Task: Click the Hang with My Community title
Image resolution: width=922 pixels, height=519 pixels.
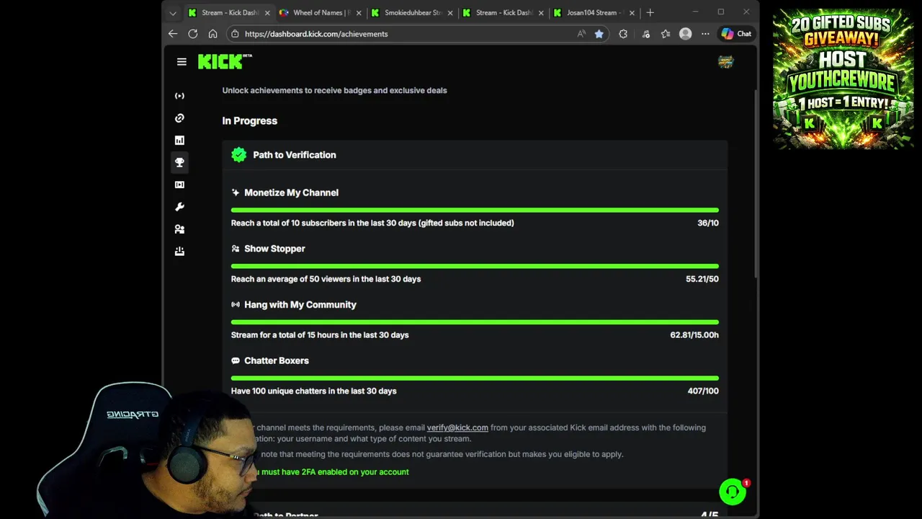Action: click(300, 305)
